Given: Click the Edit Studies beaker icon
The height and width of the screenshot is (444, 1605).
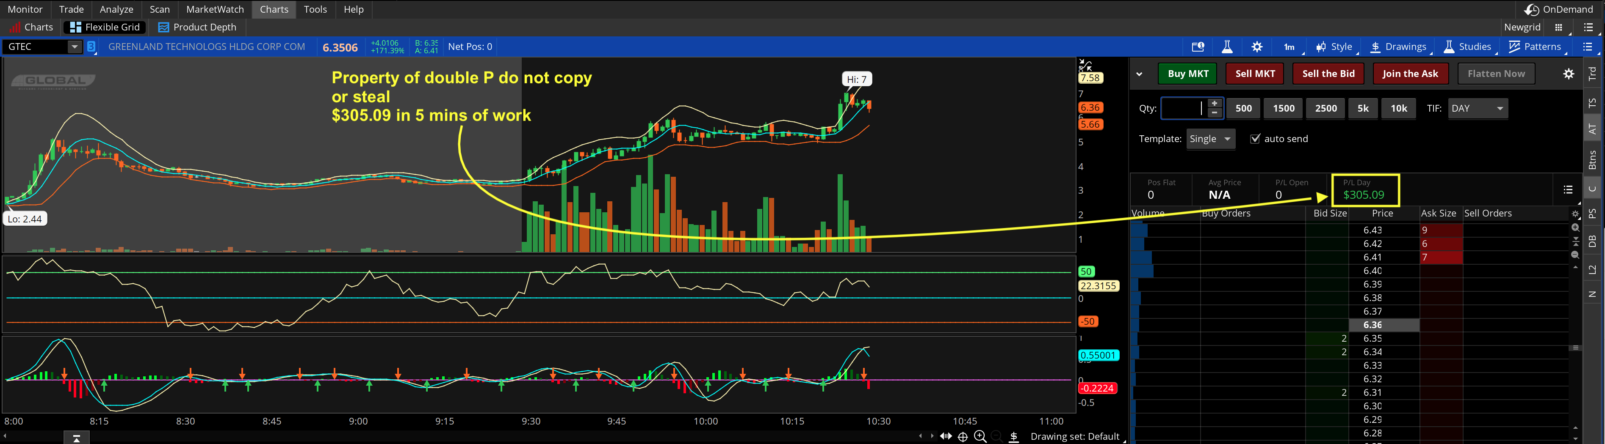Looking at the screenshot, I should [x=1227, y=47].
